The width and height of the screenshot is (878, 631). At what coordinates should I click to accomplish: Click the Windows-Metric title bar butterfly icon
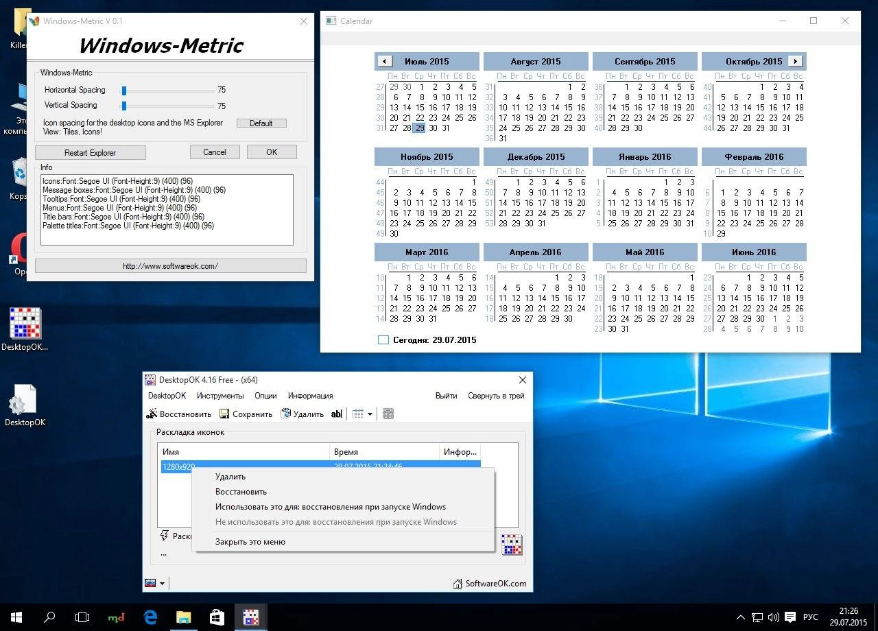click(34, 21)
